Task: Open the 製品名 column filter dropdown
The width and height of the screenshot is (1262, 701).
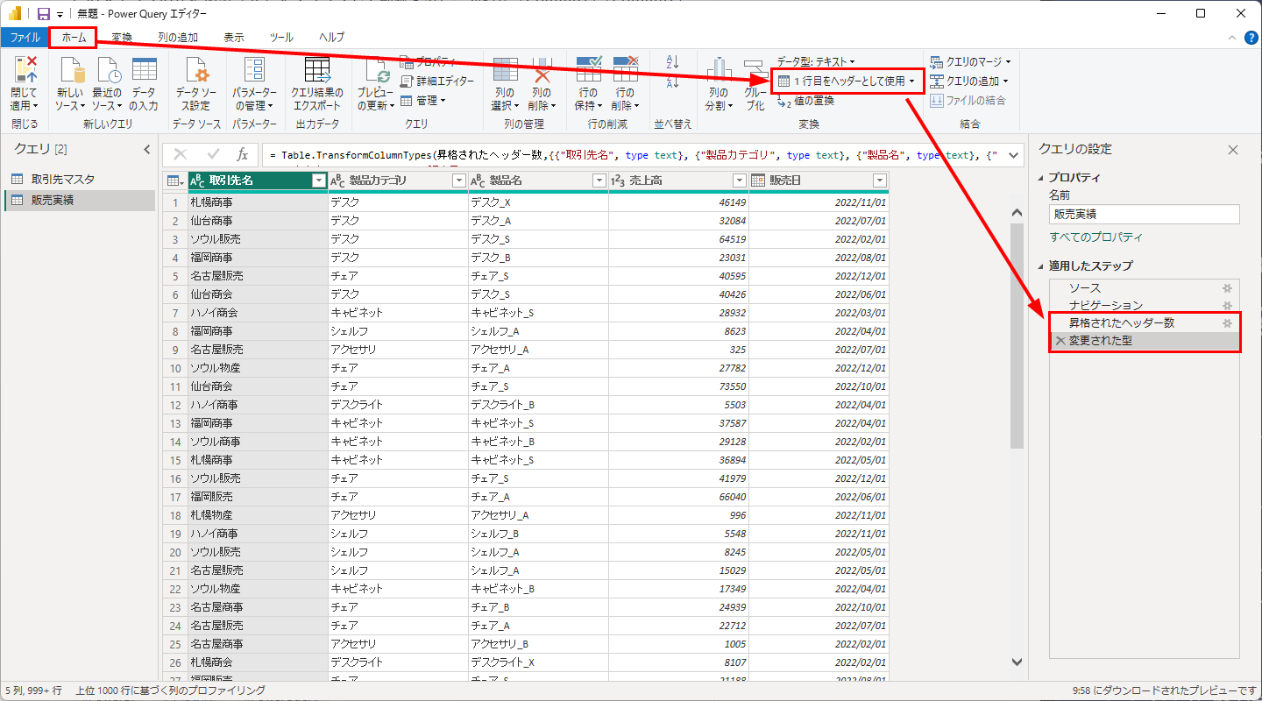Action: point(599,181)
